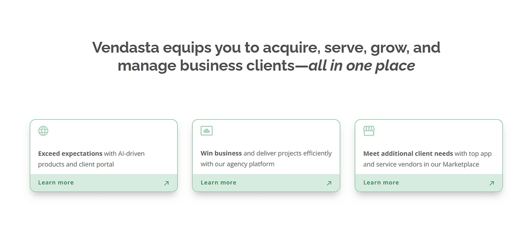
Task: Click 'products and client portal' description line
Action: click(x=76, y=165)
